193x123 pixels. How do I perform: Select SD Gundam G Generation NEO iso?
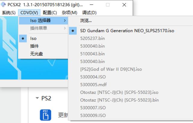127,30
